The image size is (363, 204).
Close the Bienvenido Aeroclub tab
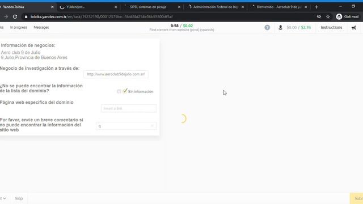coord(306,7)
